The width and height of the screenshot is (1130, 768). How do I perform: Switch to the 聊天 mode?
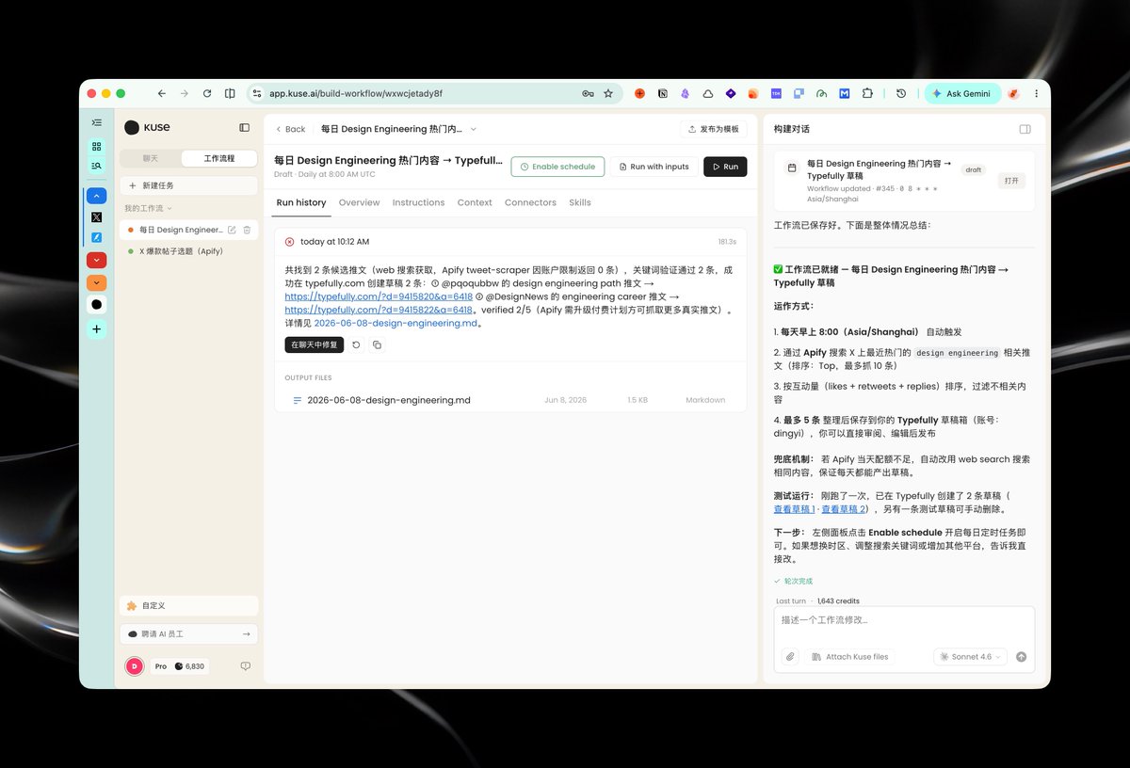click(x=151, y=158)
